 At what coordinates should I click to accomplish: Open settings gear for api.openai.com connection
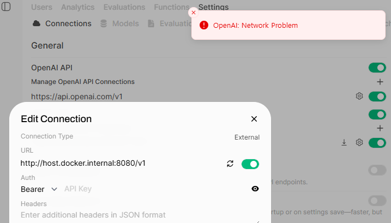tap(359, 96)
